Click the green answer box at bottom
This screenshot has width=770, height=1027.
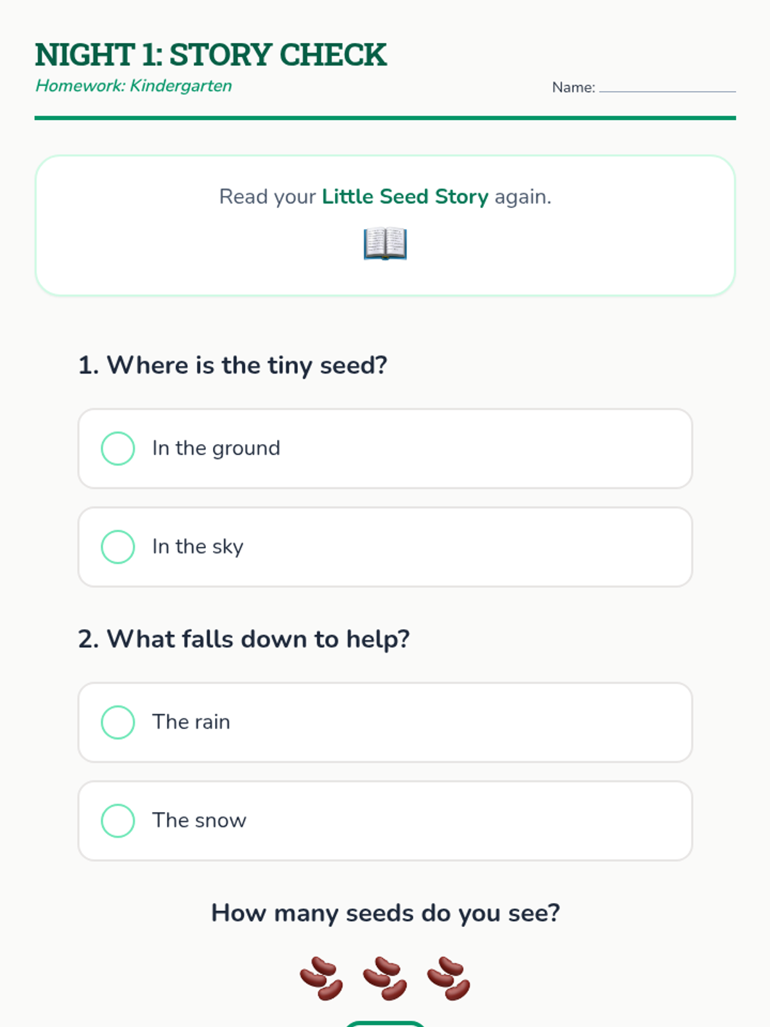(385, 1024)
